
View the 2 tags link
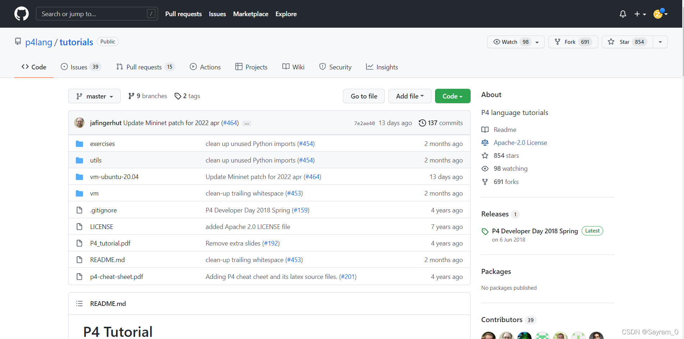pyautogui.click(x=187, y=96)
